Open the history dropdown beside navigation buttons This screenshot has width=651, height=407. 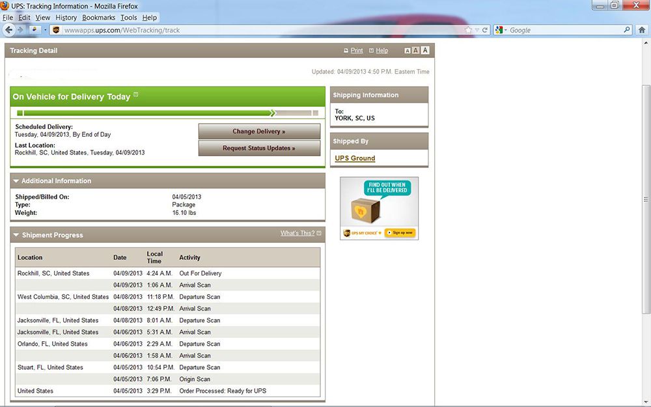(x=45, y=30)
